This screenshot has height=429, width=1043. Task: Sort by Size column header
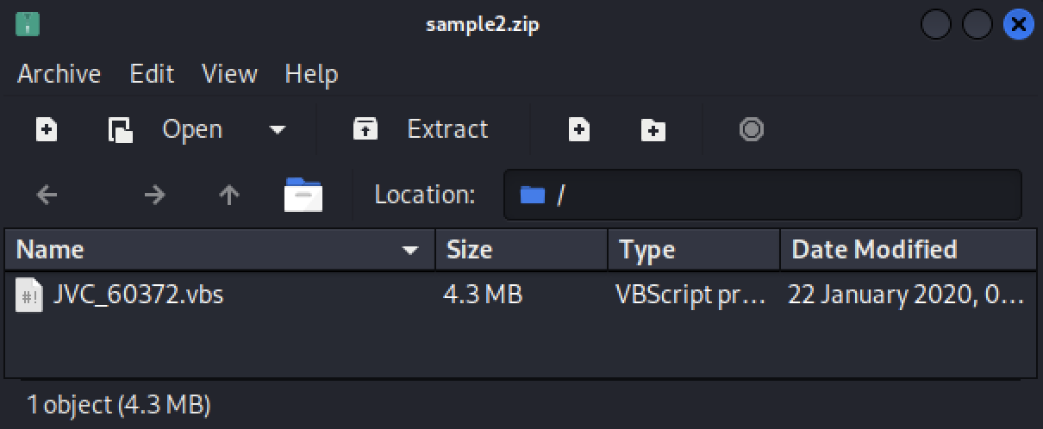[521, 250]
